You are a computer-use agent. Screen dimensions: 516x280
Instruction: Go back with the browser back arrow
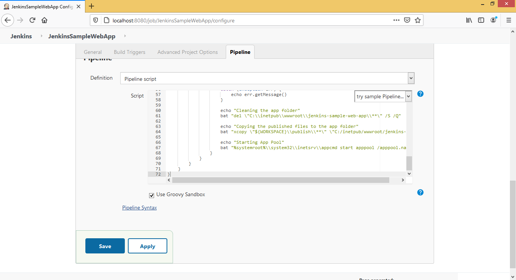pos(8,20)
